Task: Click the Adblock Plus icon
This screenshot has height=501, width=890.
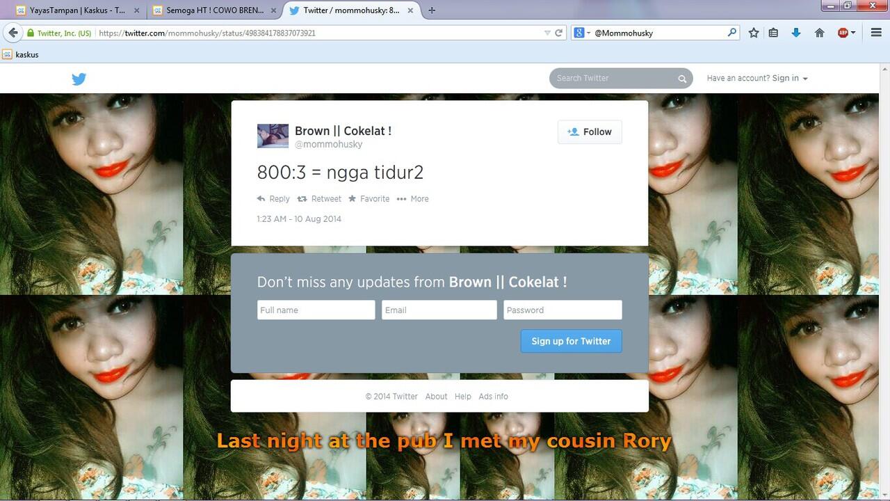Action: [x=844, y=33]
